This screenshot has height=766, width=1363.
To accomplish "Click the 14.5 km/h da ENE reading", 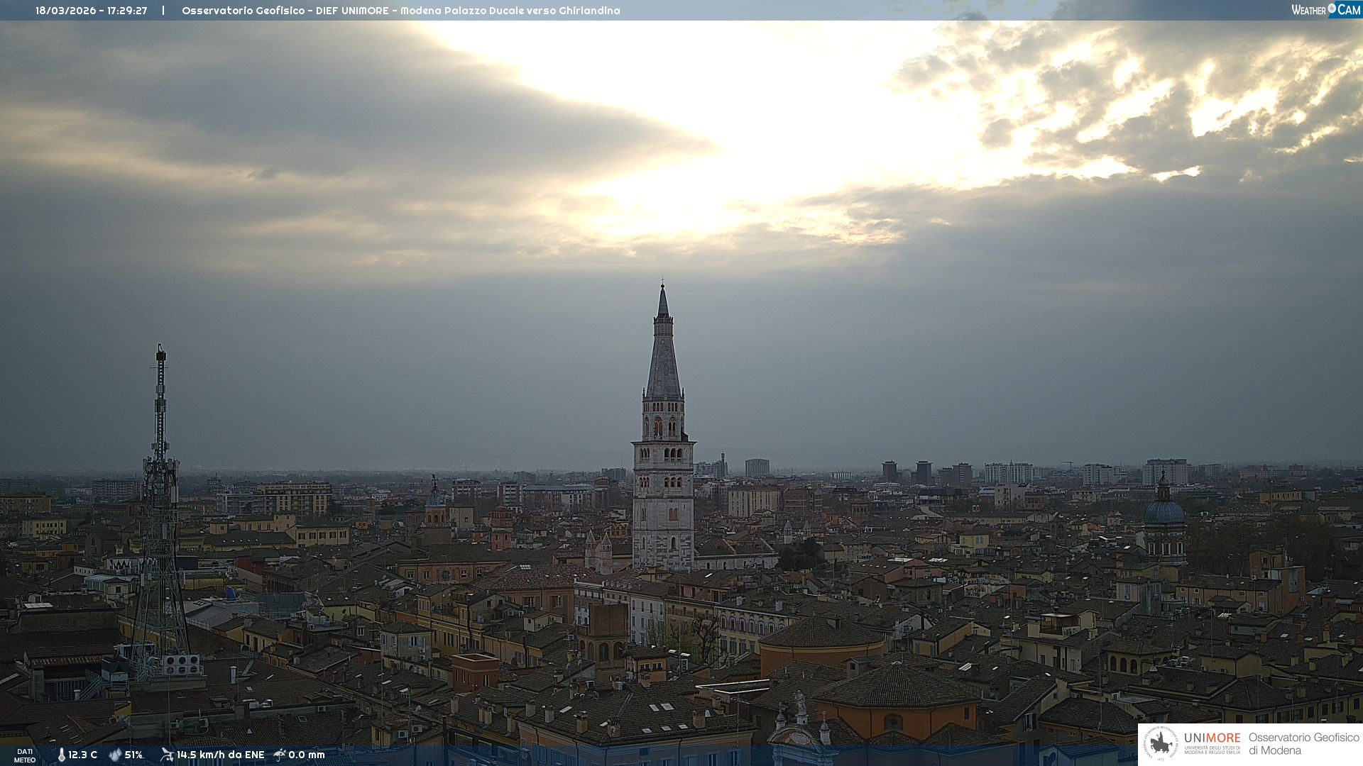I will 220,755.
